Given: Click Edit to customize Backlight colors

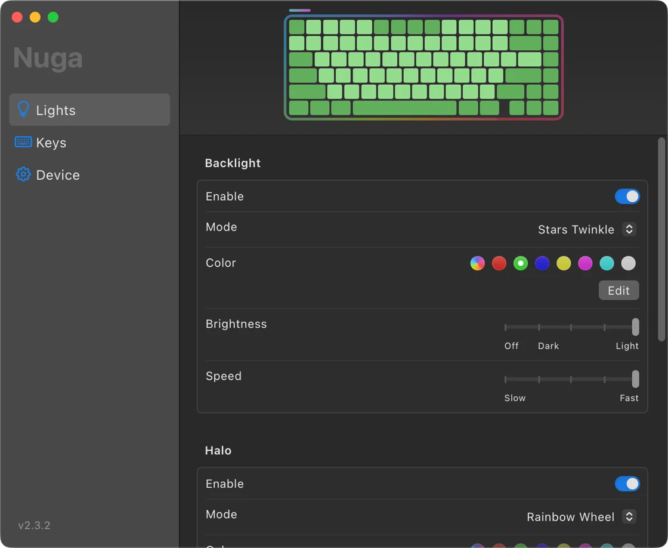Looking at the screenshot, I should click(618, 291).
